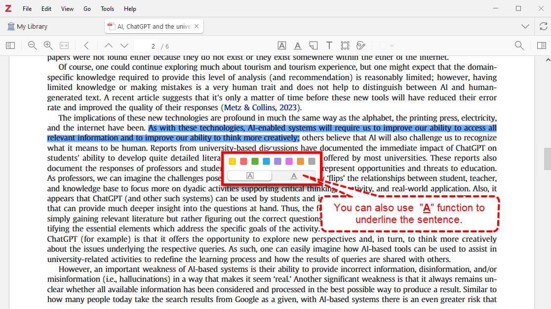The width and height of the screenshot is (551, 309).
Task: Switch popup to underline mode
Action: 294,176
